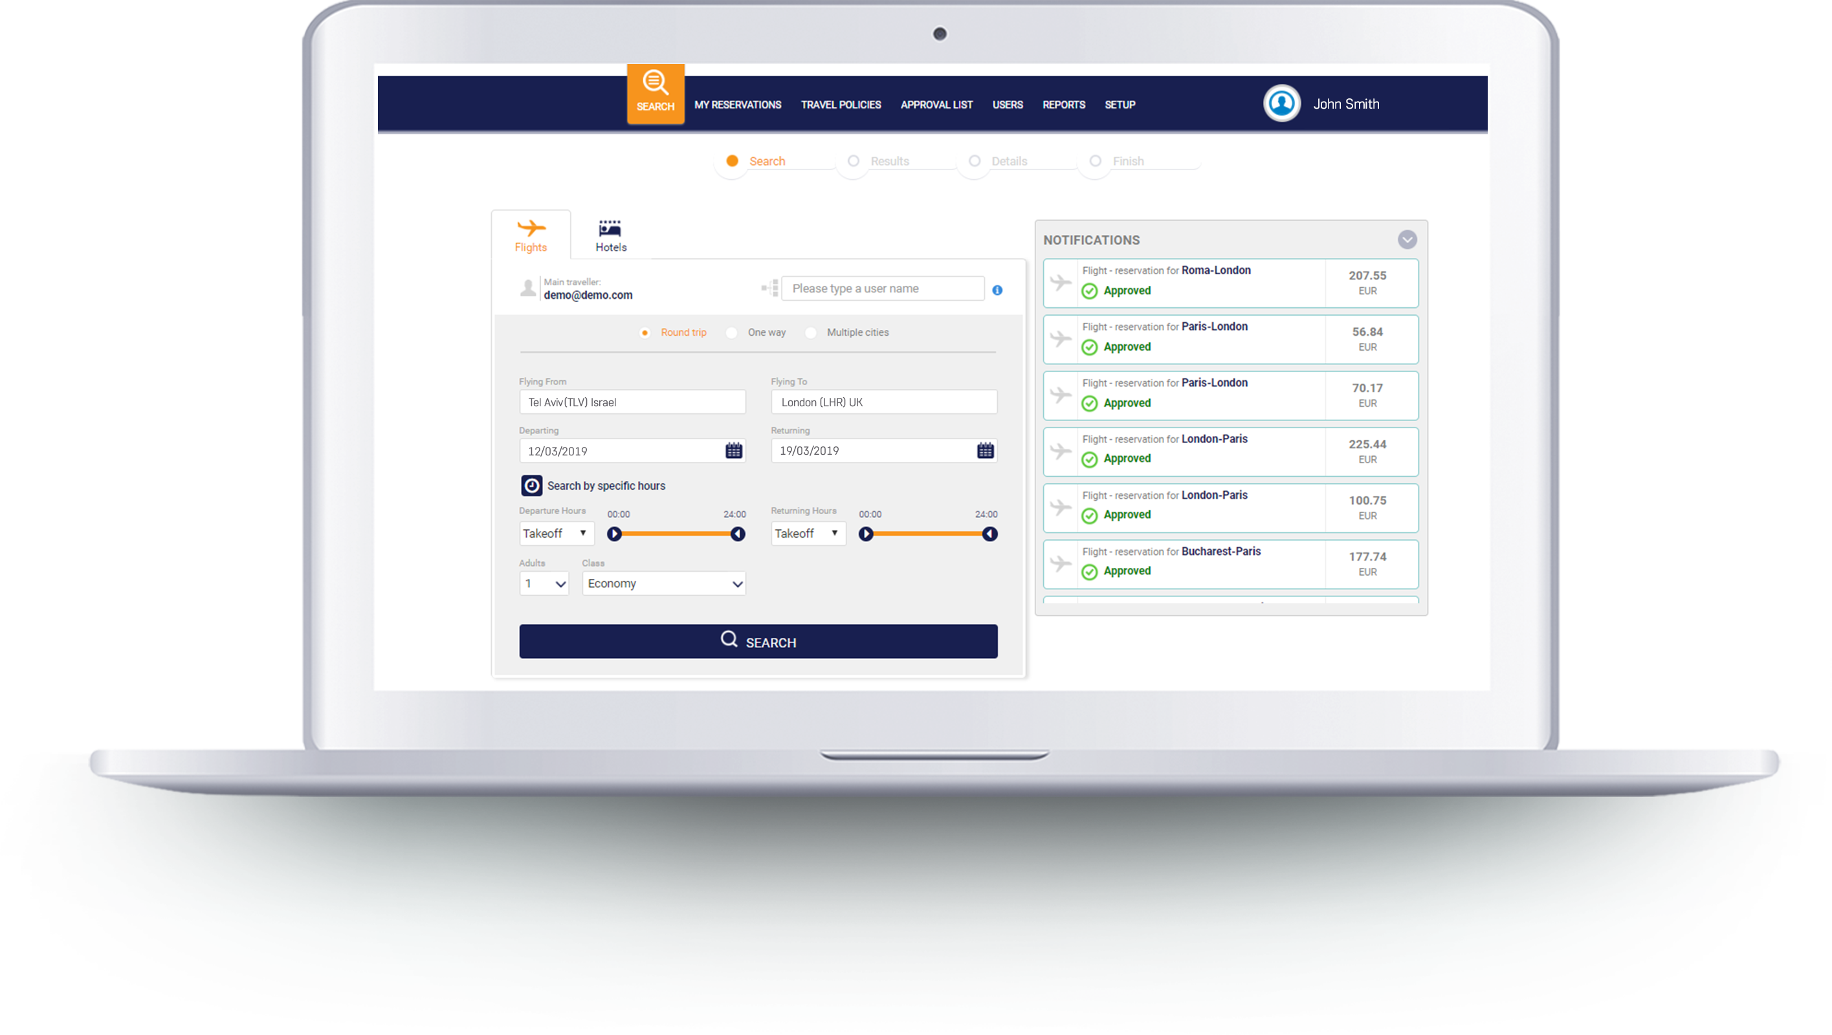This screenshot has height=1035, width=1832.
Task: Collapse the Notifications panel chevron
Action: [1407, 239]
